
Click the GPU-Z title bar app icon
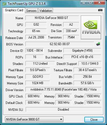[5, 4]
